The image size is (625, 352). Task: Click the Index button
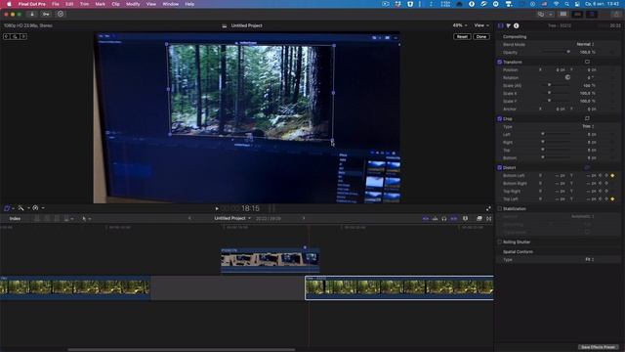[15, 219]
